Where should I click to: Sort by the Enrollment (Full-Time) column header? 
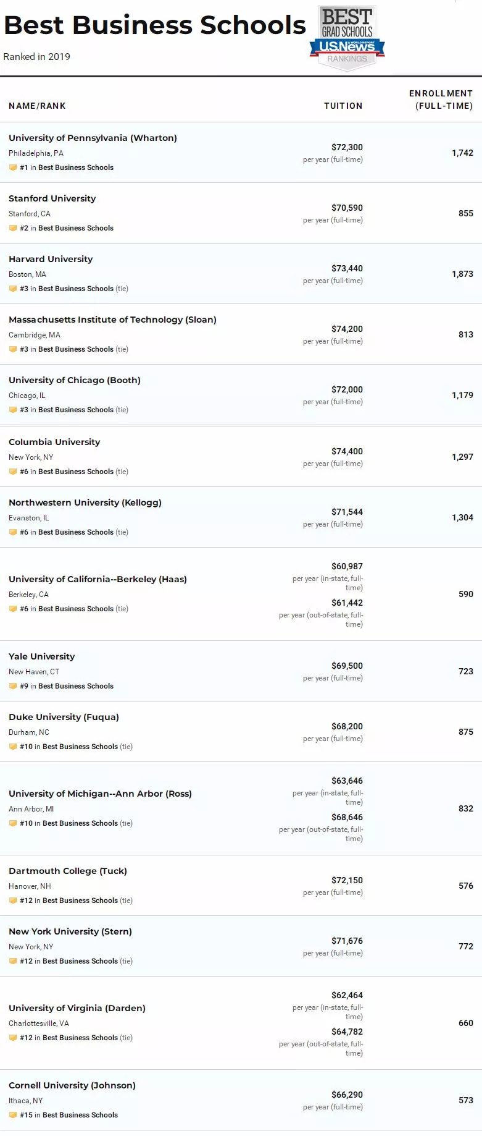[441, 100]
